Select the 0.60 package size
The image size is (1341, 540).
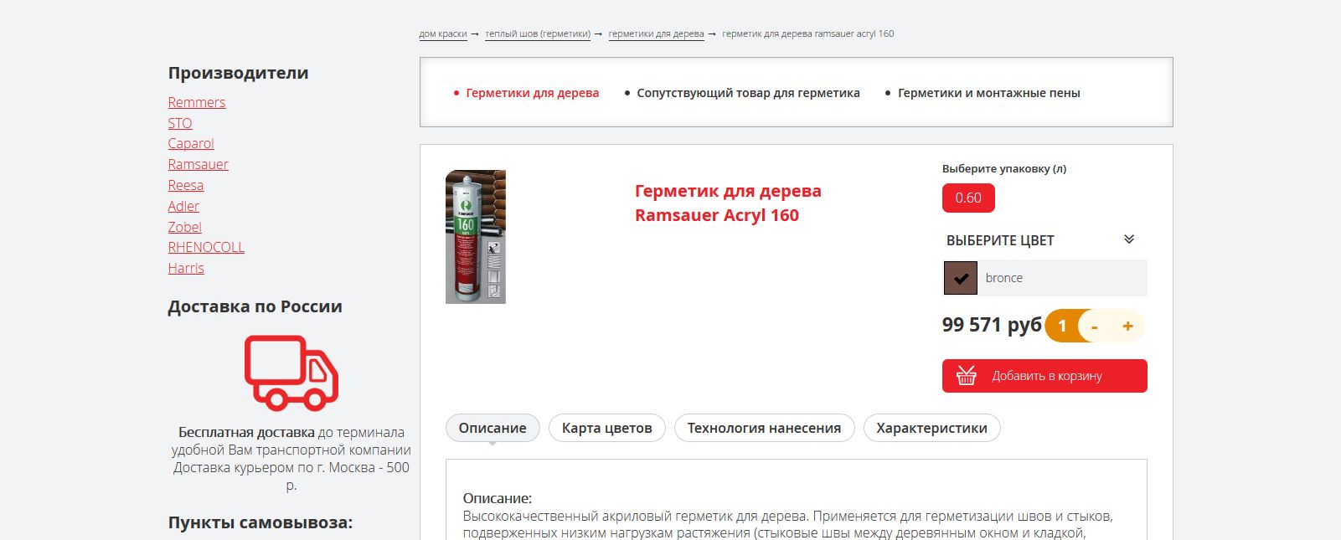968,198
